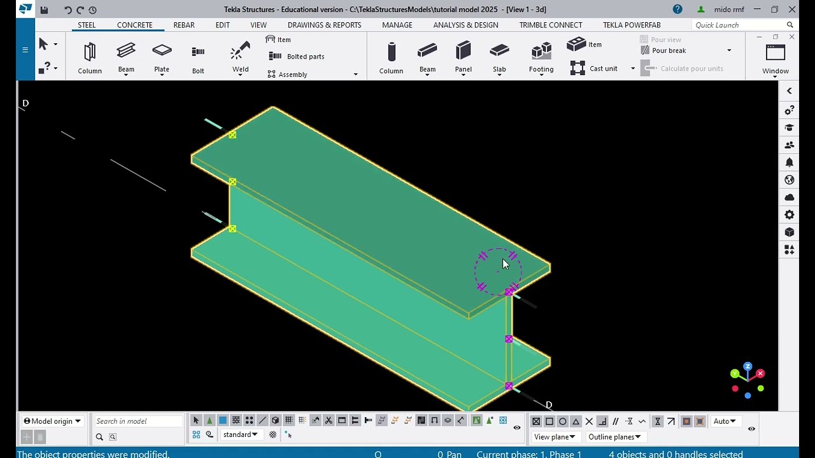Viewport: 815px width, 458px height.
Task: Open the shapes catalog icon in side pane
Action: coord(790,250)
